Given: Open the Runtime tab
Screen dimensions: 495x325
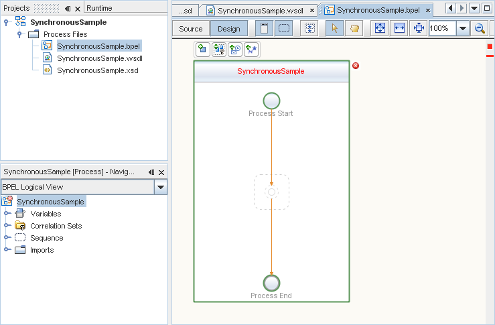Looking at the screenshot, I should 99,8.
